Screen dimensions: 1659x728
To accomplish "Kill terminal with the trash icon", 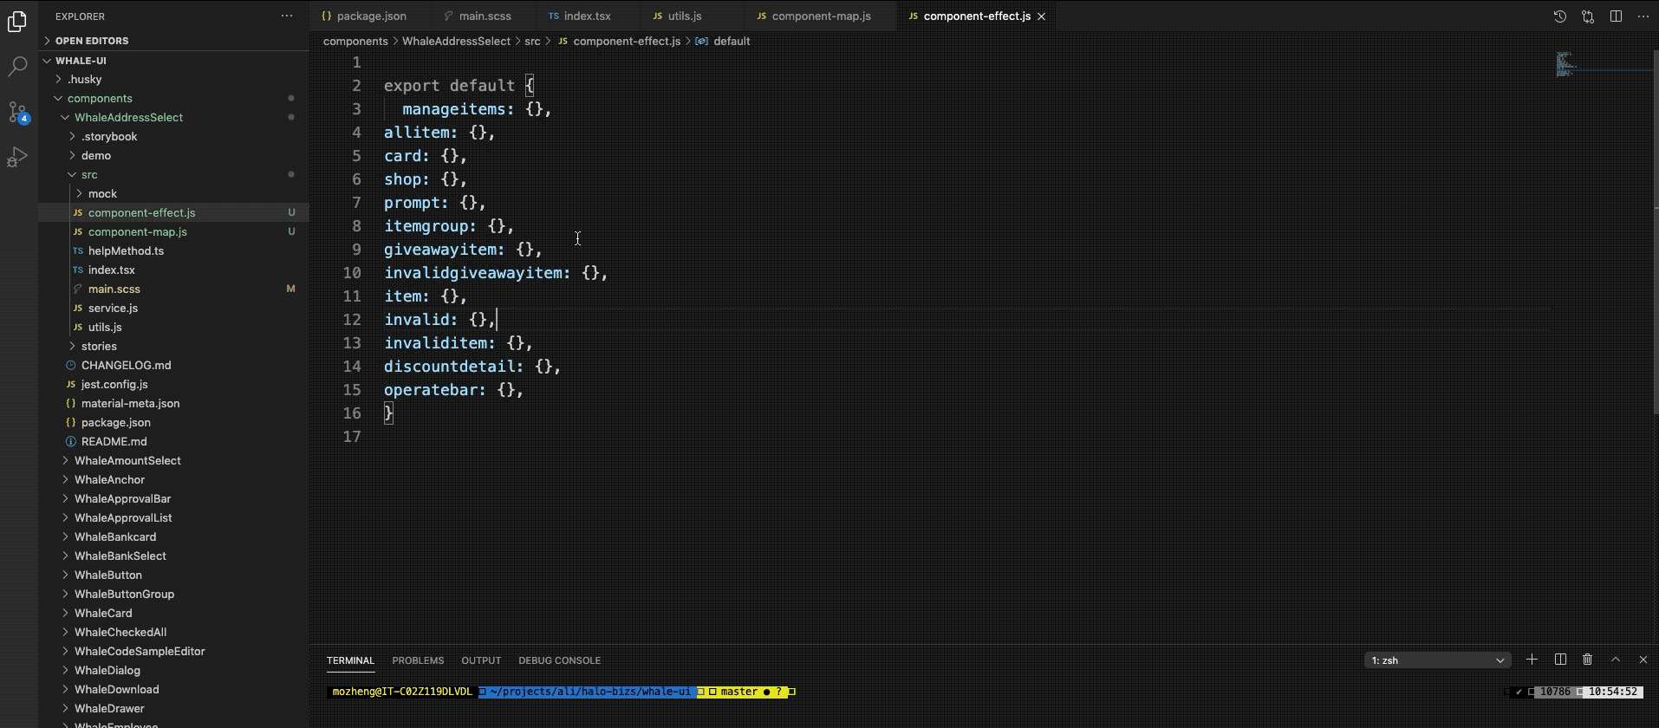I will coord(1587,660).
